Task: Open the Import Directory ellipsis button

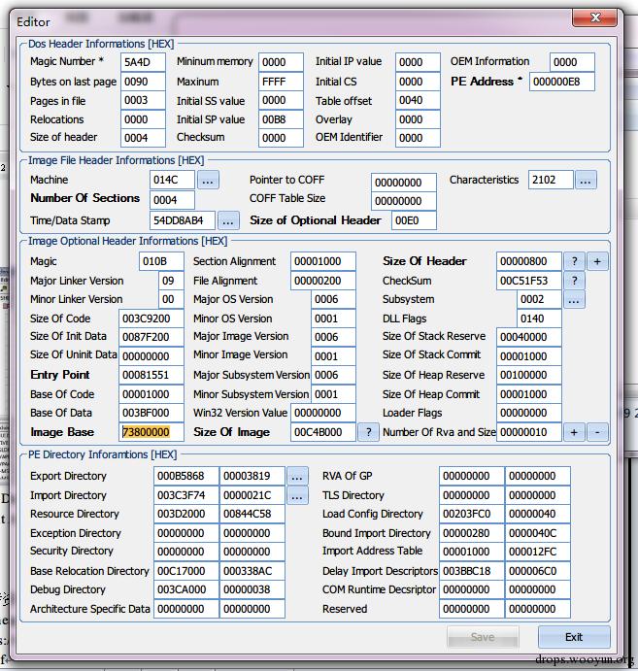Action: coord(297,495)
